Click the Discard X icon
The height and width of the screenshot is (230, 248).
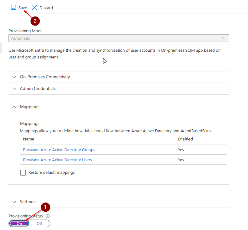pyautogui.click(x=35, y=7)
